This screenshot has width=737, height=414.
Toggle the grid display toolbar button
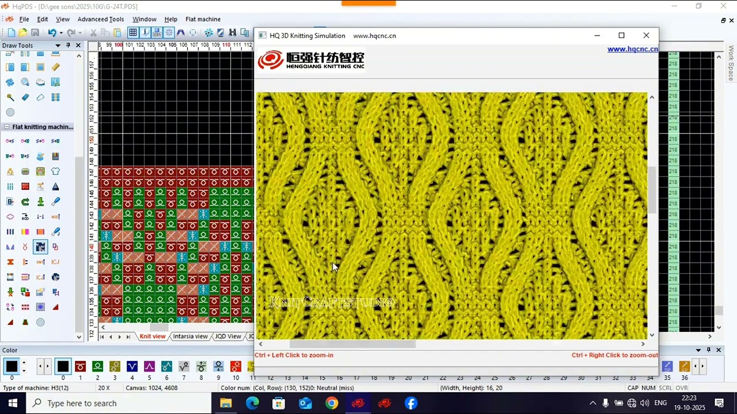[x=133, y=33]
